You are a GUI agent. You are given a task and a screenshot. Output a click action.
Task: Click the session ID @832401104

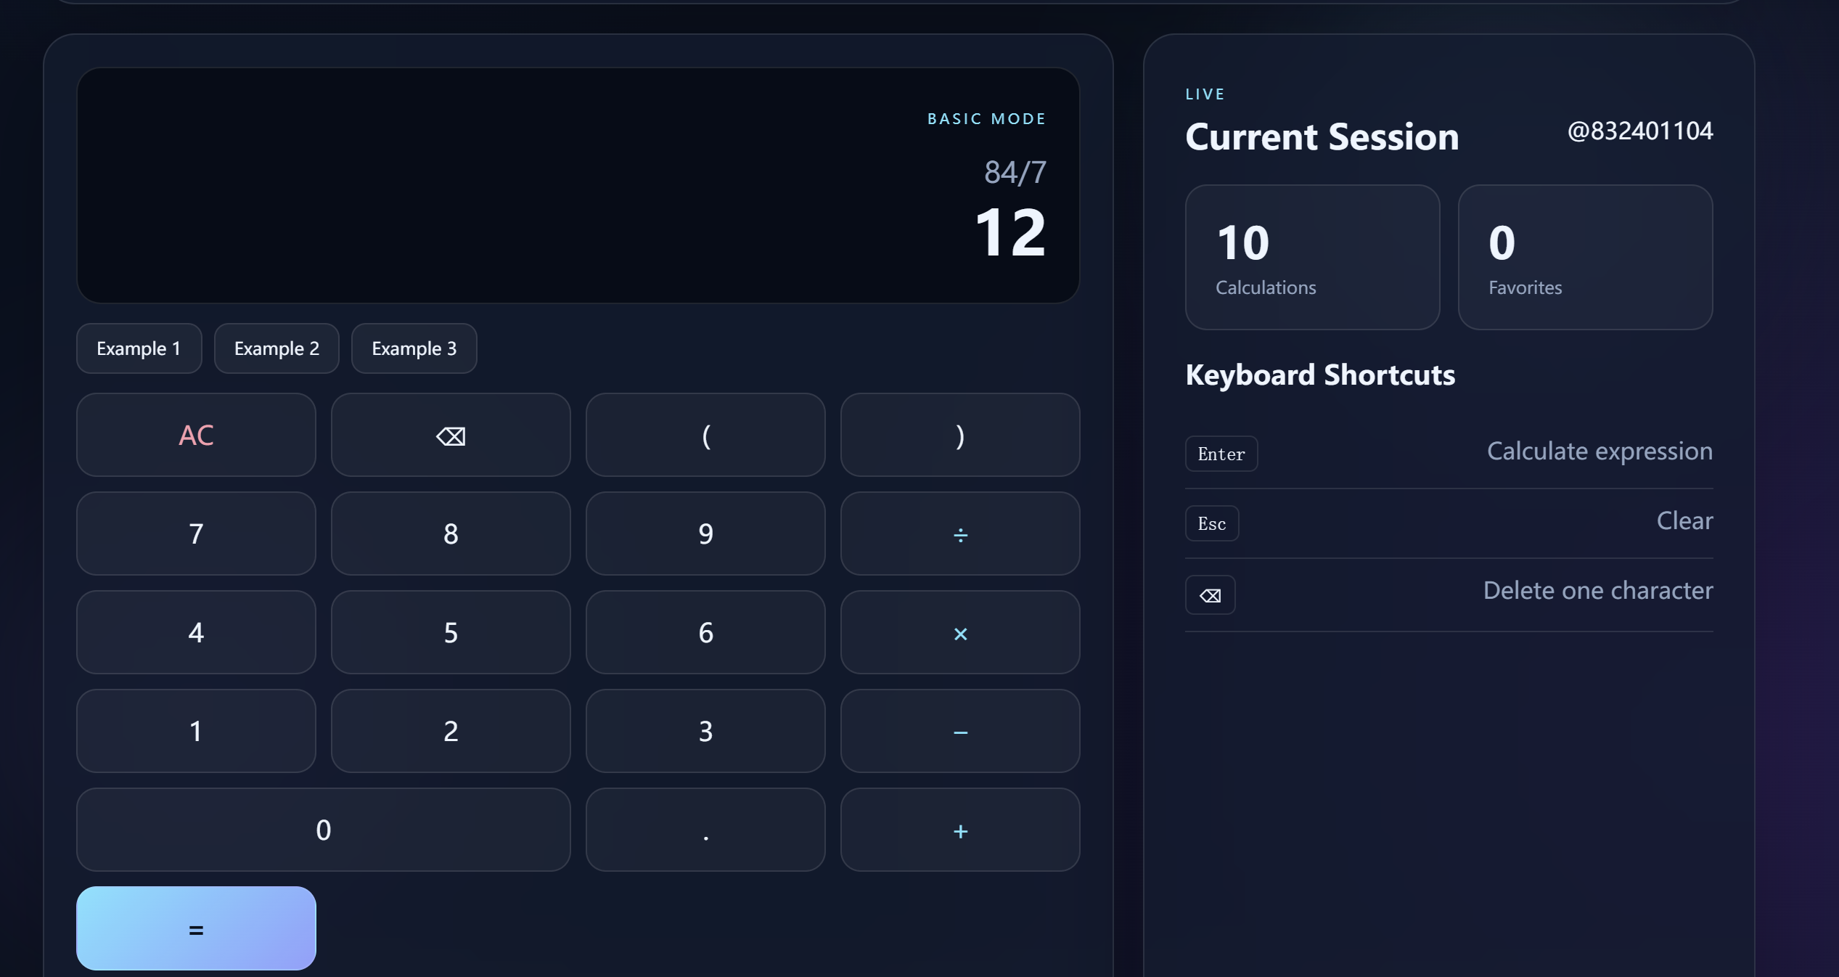pyautogui.click(x=1640, y=131)
